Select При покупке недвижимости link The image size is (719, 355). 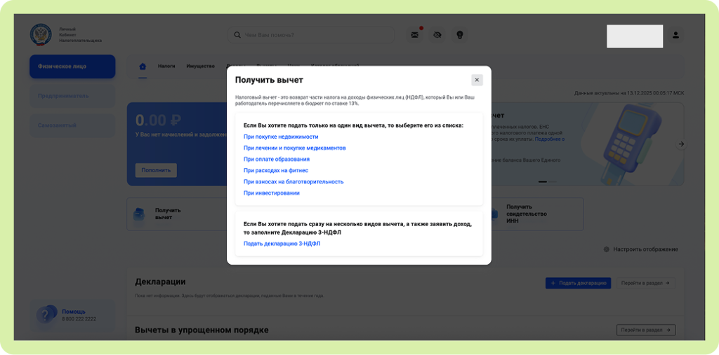click(281, 137)
